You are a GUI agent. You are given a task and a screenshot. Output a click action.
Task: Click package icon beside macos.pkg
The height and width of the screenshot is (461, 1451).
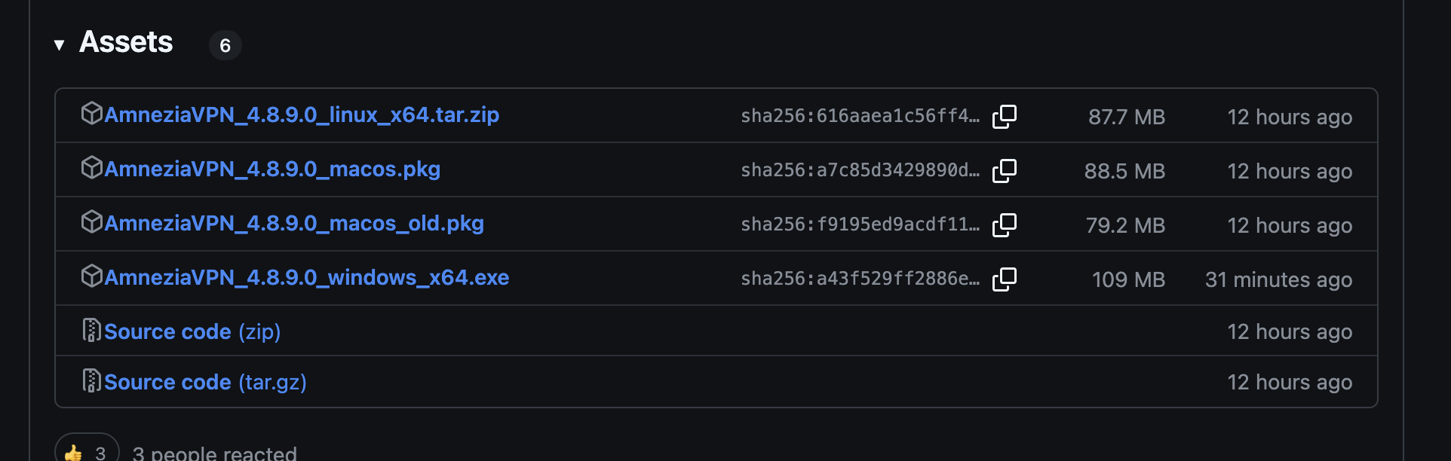[91, 168]
